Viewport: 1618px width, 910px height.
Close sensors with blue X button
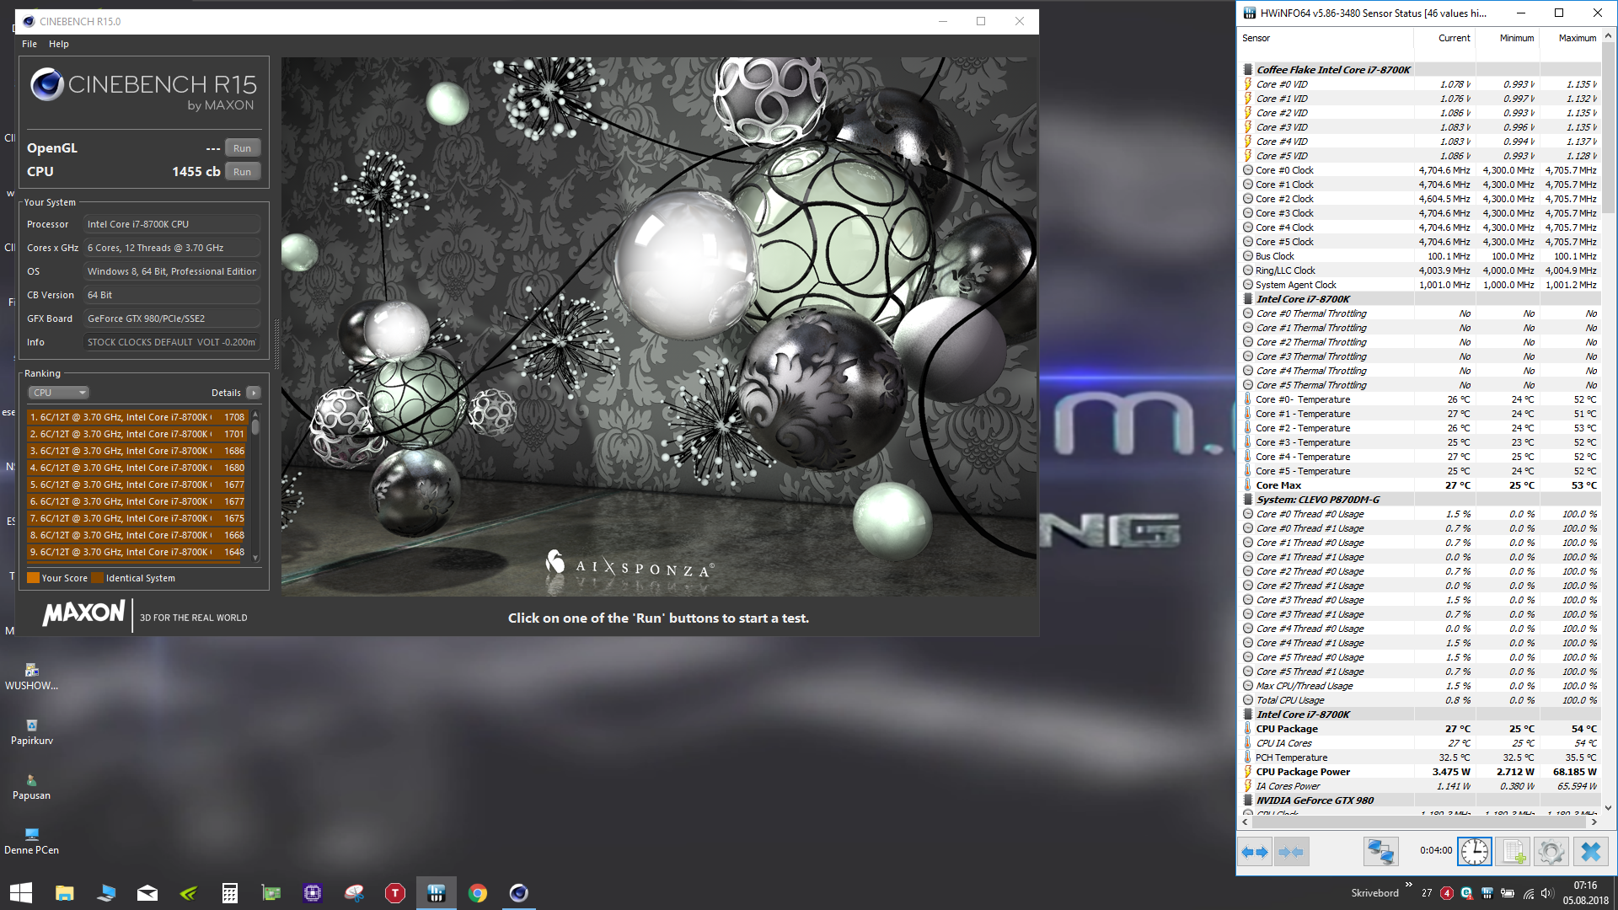point(1591,852)
